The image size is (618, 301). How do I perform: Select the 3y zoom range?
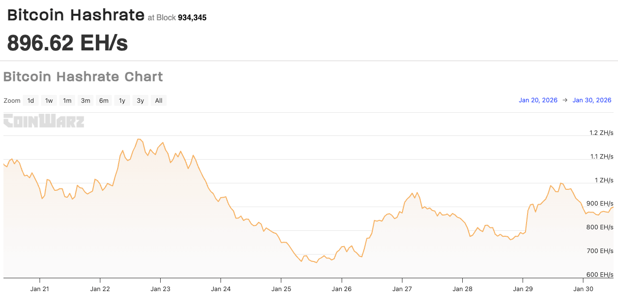click(x=140, y=100)
